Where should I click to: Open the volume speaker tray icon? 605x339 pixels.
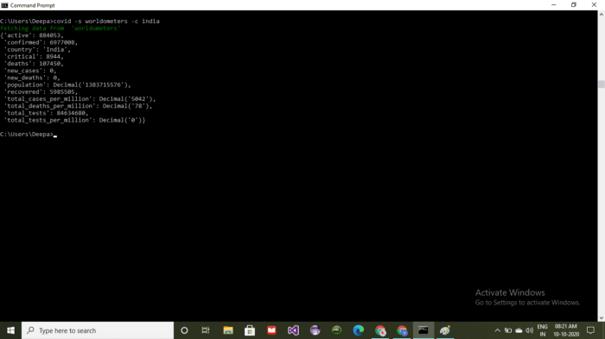click(529, 330)
